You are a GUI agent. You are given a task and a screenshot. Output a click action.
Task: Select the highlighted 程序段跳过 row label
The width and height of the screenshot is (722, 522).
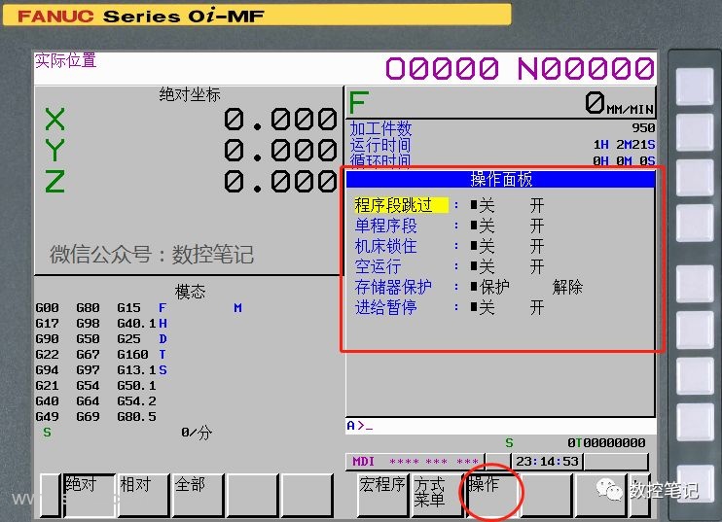point(401,205)
